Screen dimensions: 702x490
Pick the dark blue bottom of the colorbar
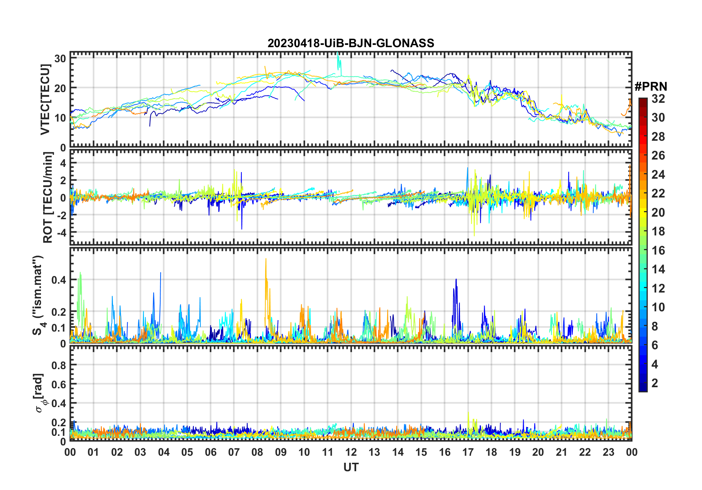pos(643,388)
